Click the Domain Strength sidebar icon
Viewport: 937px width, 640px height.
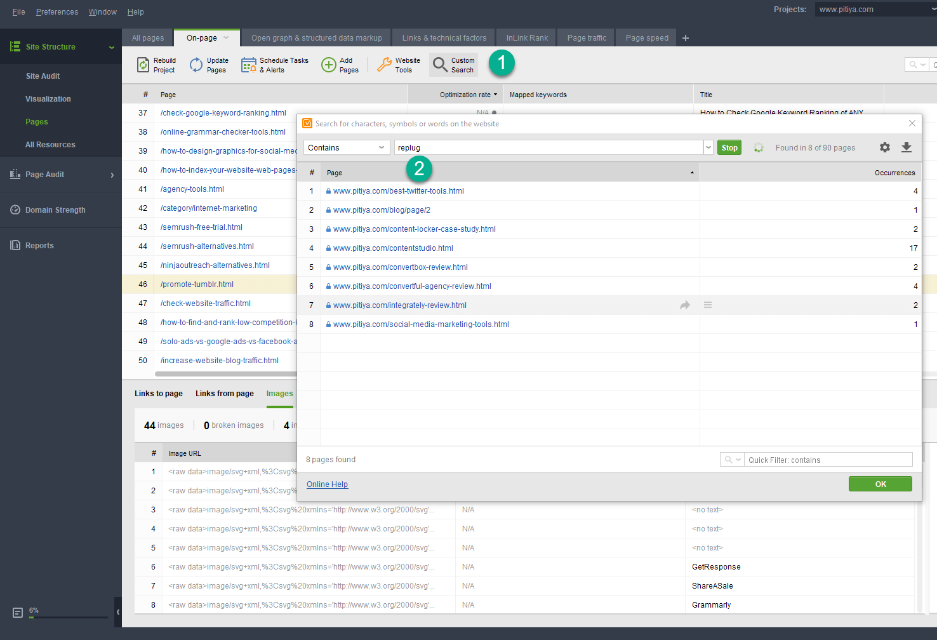(15, 210)
